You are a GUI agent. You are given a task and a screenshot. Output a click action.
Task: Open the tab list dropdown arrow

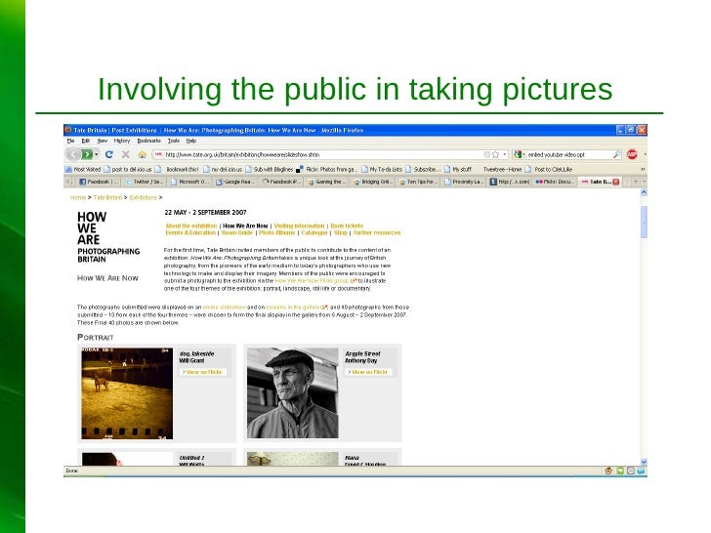coord(643,182)
